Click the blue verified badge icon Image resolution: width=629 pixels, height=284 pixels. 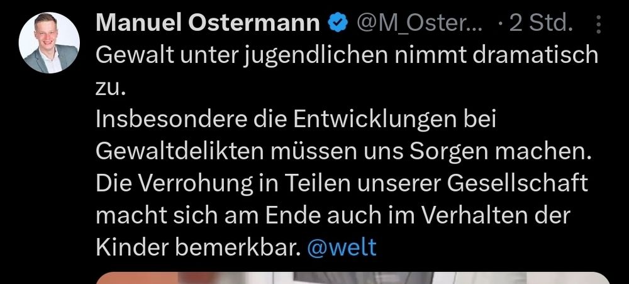pos(338,24)
